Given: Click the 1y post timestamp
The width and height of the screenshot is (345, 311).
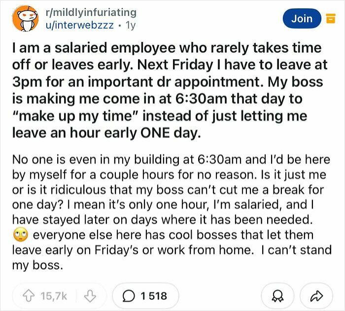Looking at the screenshot, I should [x=130, y=25].
